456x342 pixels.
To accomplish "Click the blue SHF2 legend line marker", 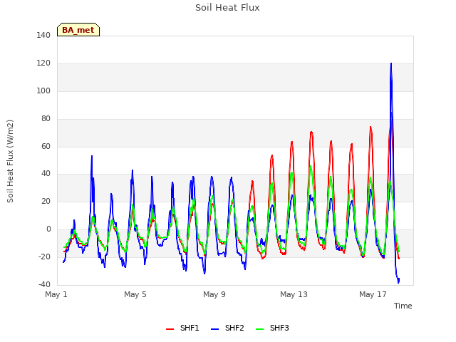I will coord(215,329).
